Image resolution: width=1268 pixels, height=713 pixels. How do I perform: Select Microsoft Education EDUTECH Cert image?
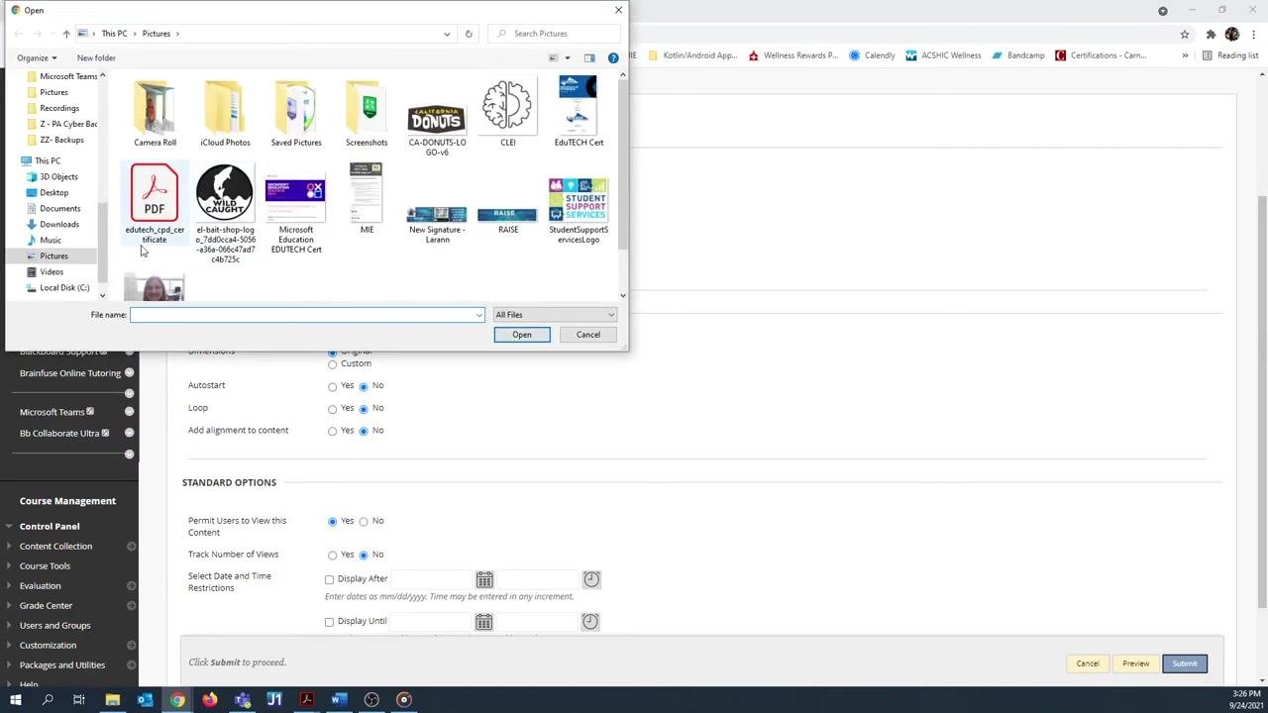pos(296,214)
